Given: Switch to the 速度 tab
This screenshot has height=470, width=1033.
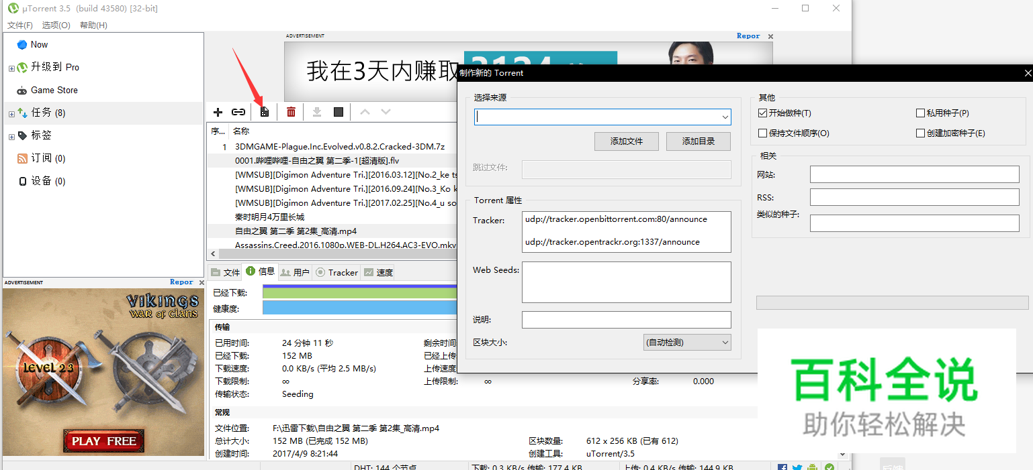Looking at the screenshot, I should click(378, 272).
